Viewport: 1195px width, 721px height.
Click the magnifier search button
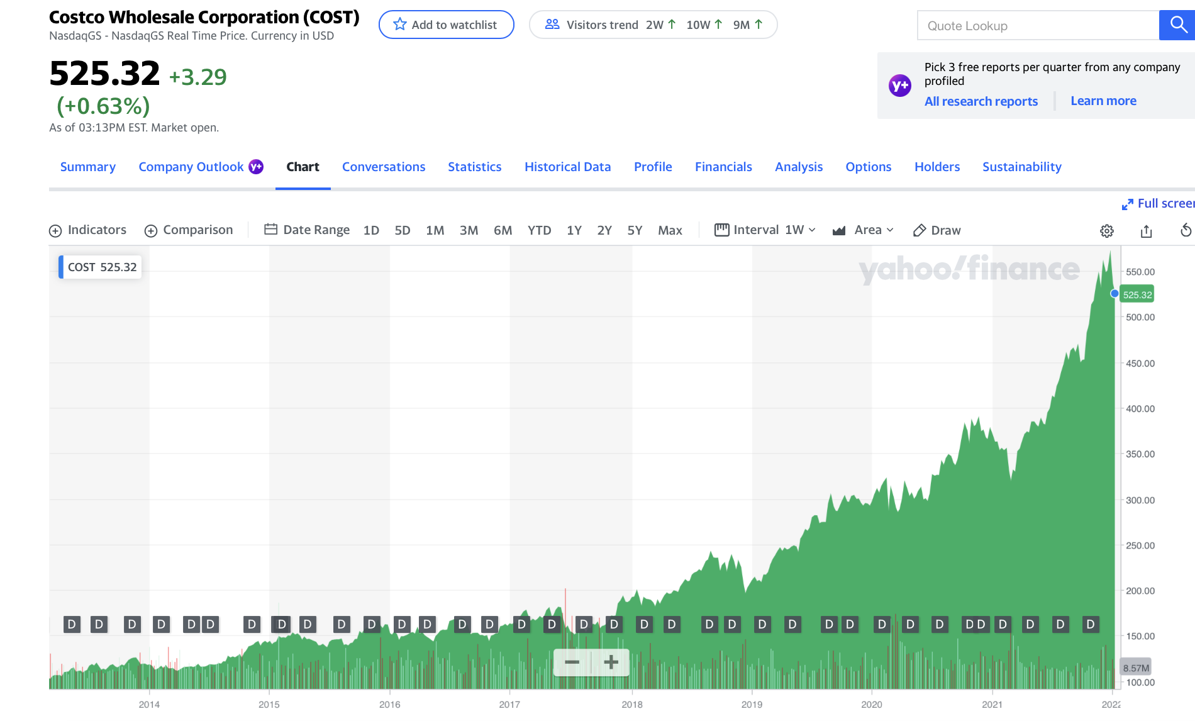(1177, 25)
